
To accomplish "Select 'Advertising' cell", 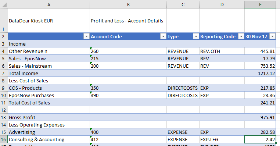I will (49, 132).
